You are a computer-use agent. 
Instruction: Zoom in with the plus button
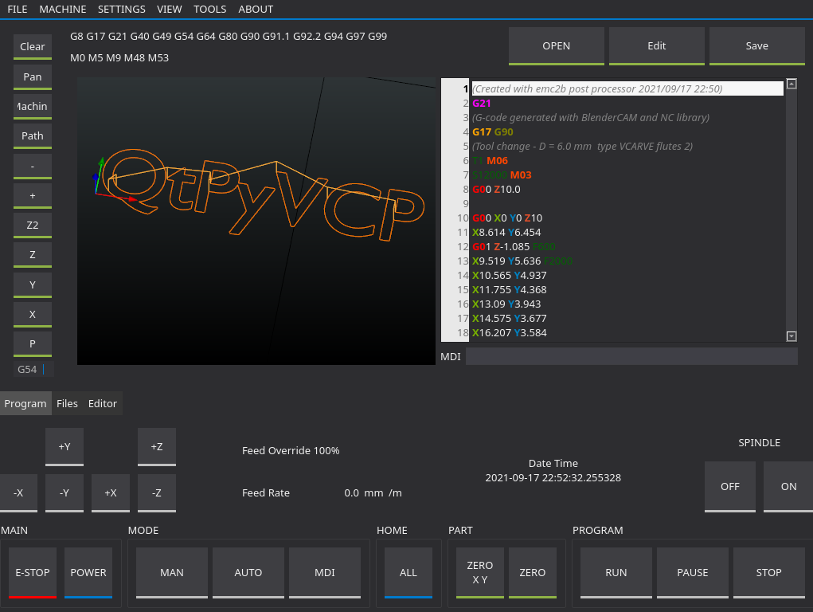click(33, 196)
